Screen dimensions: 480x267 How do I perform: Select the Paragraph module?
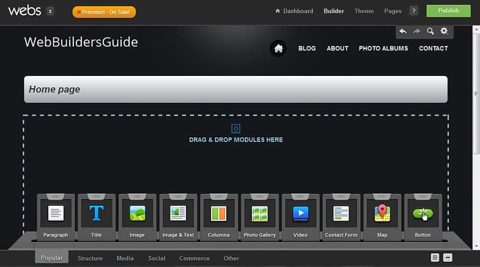[x=56, y=217]
